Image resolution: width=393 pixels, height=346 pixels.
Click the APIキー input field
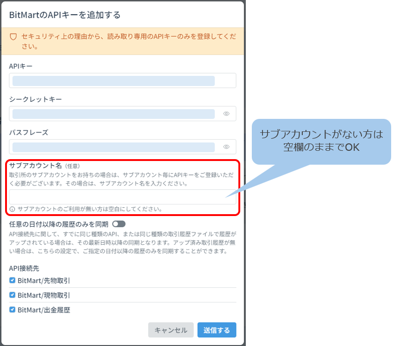123,80
